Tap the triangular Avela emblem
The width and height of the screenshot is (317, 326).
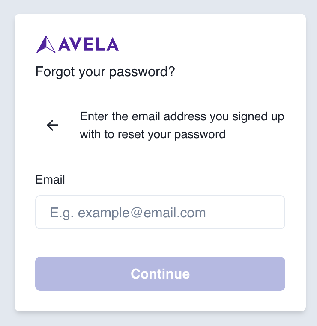pyautogui.click(x=45, y=44)
